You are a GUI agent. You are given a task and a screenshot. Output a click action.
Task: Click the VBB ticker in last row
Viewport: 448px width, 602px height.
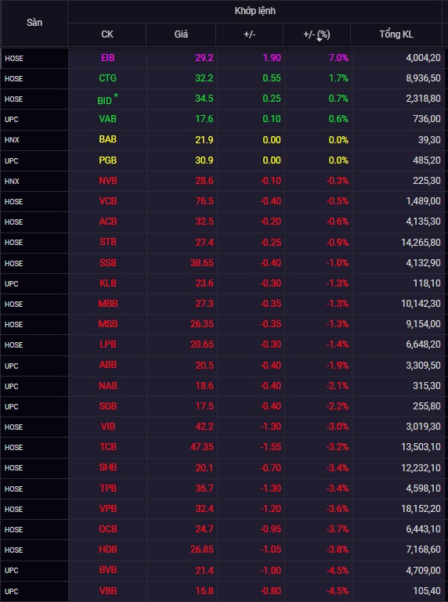tap(107, 591)
